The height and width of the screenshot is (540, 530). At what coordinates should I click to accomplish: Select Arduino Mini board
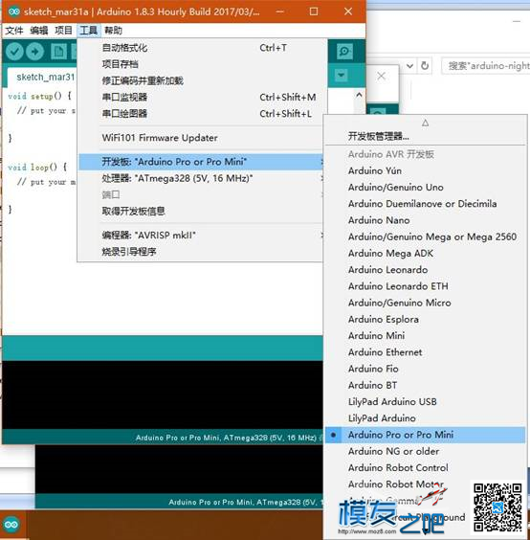[x=425, y=336]
